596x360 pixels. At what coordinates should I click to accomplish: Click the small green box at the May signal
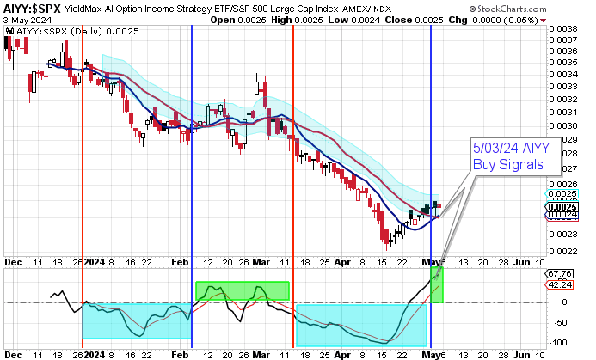pos(436,284)
